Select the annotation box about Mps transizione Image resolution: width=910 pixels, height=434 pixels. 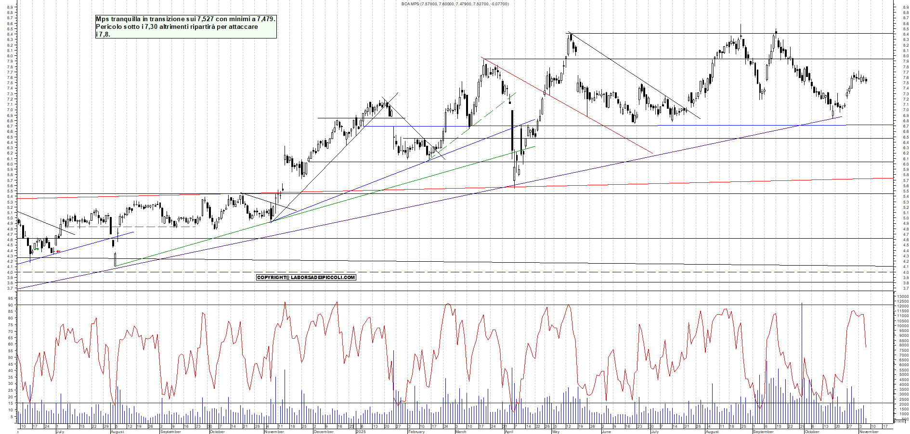click(x=186, y=27)
